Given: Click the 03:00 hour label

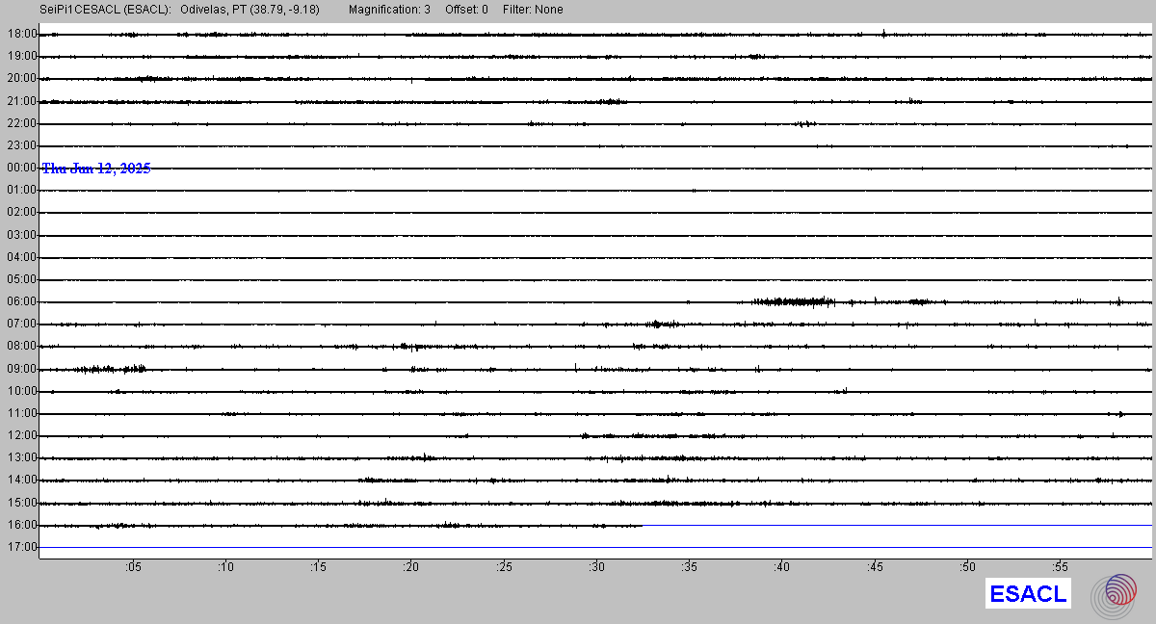Looking at the screenshot, I should pyautogui.click(x=21, y=235).
